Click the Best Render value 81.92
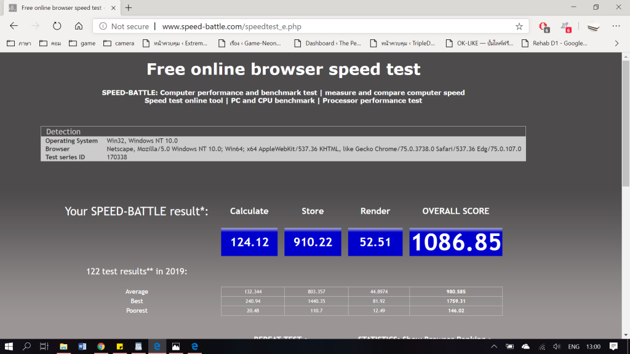The height and width of the screenshot is (354, 630). (379, 301)
